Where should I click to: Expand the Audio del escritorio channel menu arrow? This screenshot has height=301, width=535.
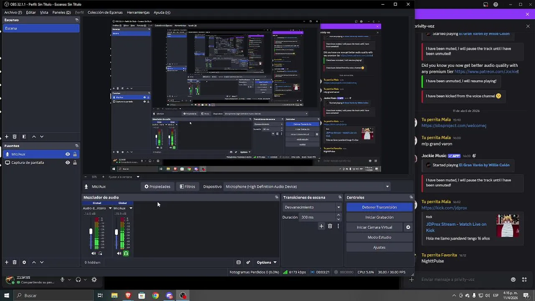point(110,208)
